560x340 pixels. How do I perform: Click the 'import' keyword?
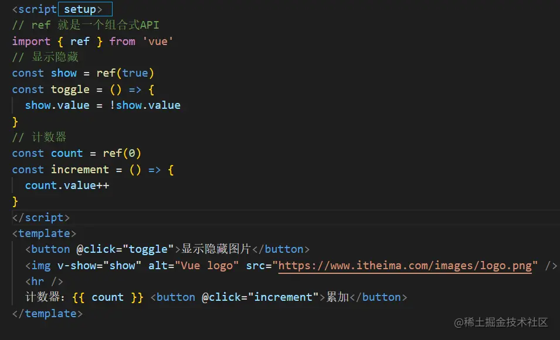coord(31,42)
